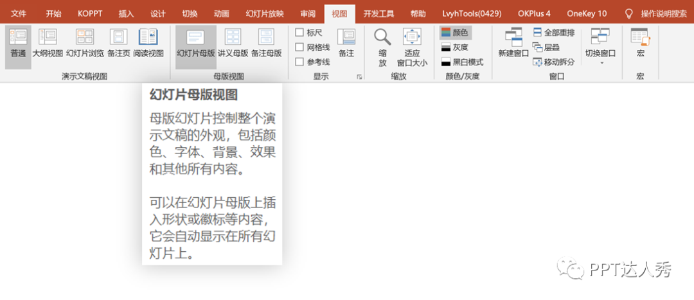Open the 显示 group dialog launcher

point(359,77)
